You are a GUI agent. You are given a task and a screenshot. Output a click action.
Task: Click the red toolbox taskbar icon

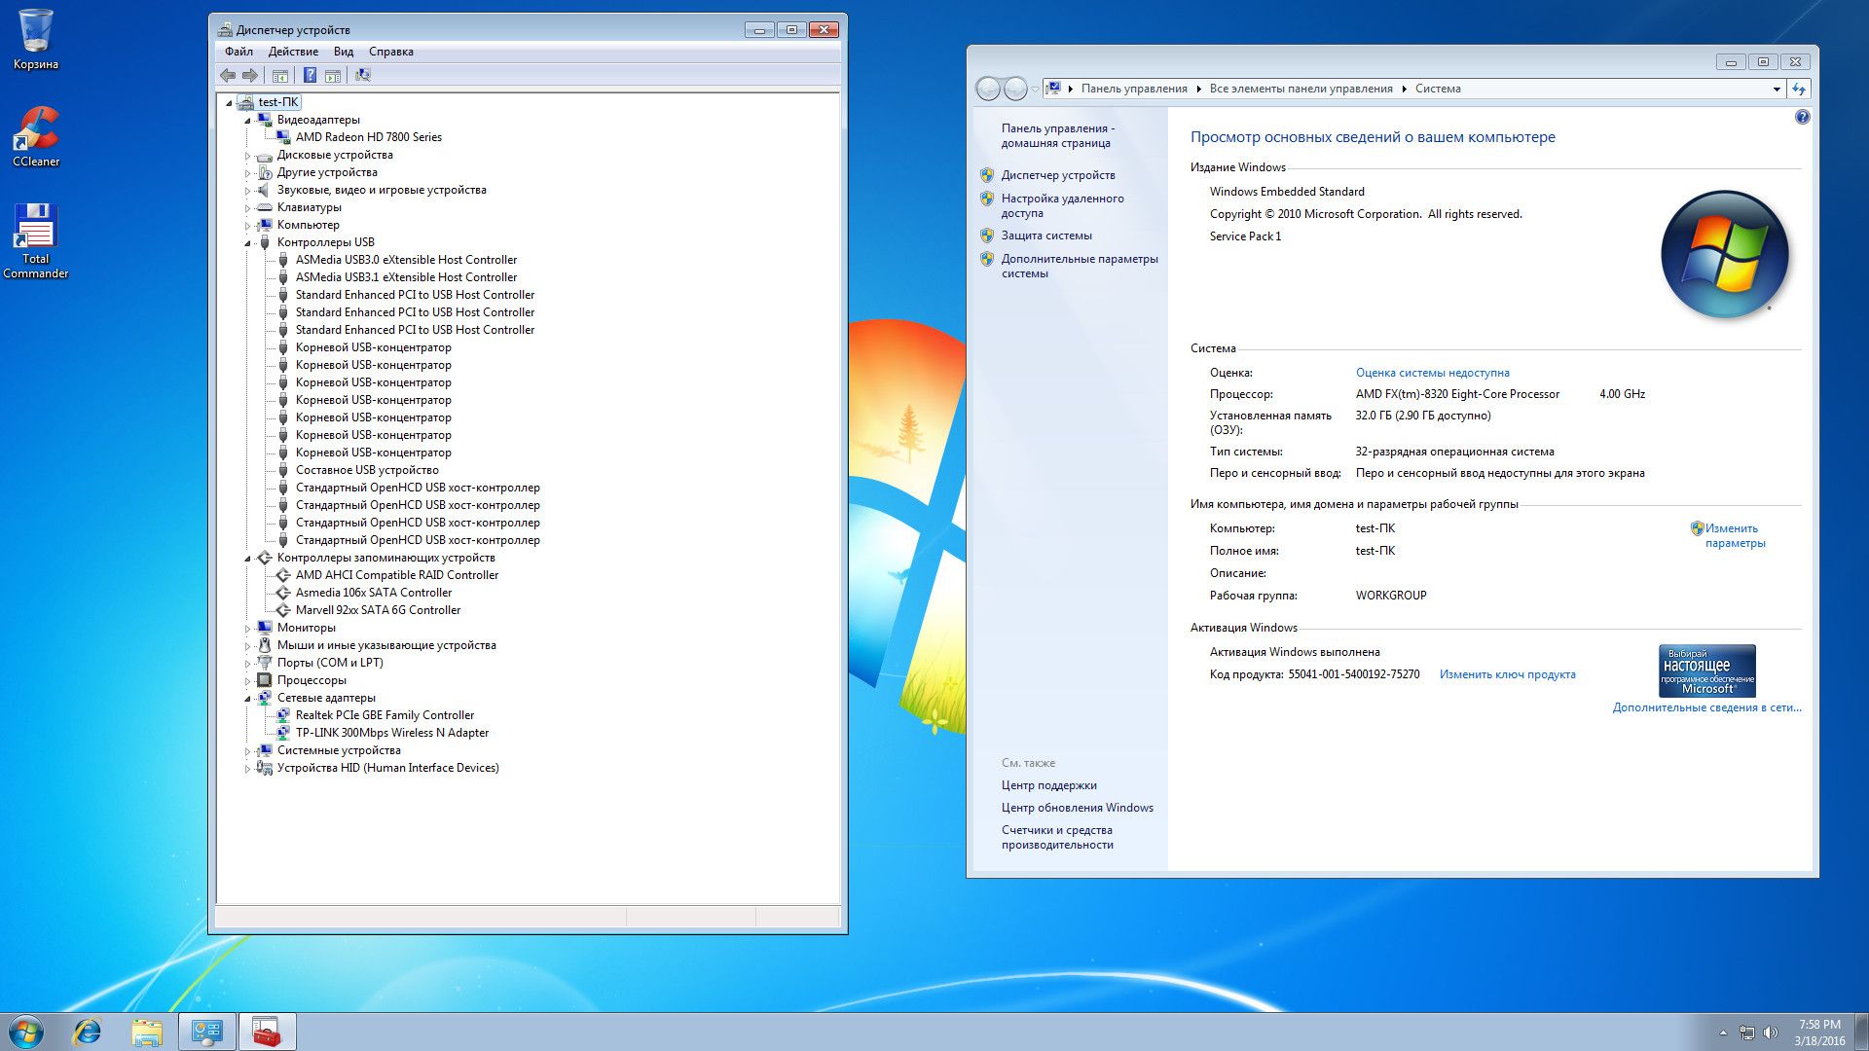266,1032
